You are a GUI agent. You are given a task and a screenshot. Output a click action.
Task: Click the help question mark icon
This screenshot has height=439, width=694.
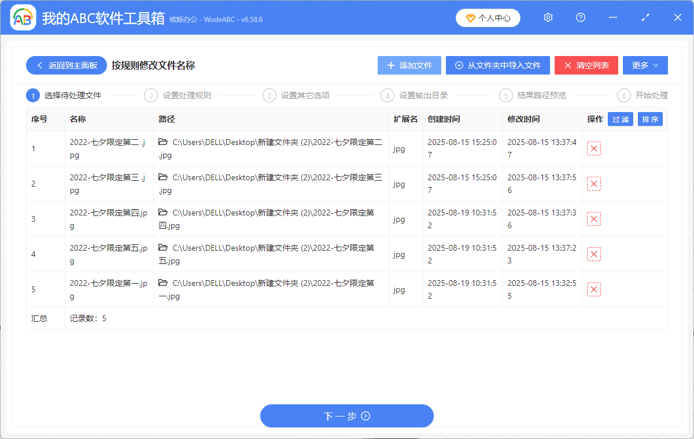click(x=580, y=17)
